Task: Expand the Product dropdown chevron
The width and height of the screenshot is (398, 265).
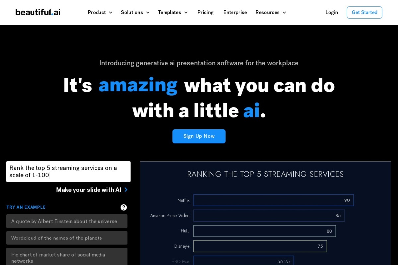Action: click(111, 13)
